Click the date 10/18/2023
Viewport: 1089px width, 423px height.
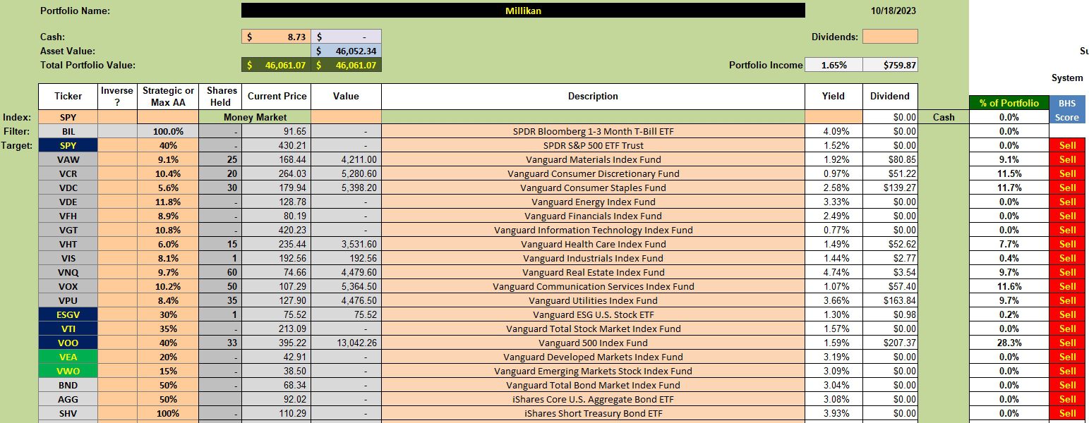click(894, 11)
